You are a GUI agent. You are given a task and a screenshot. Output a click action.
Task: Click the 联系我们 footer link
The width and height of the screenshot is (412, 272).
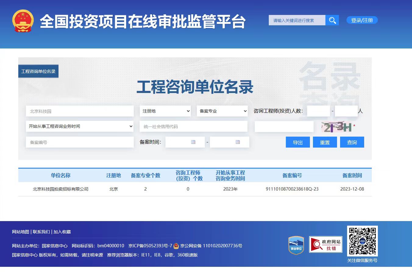click(41, 232)
